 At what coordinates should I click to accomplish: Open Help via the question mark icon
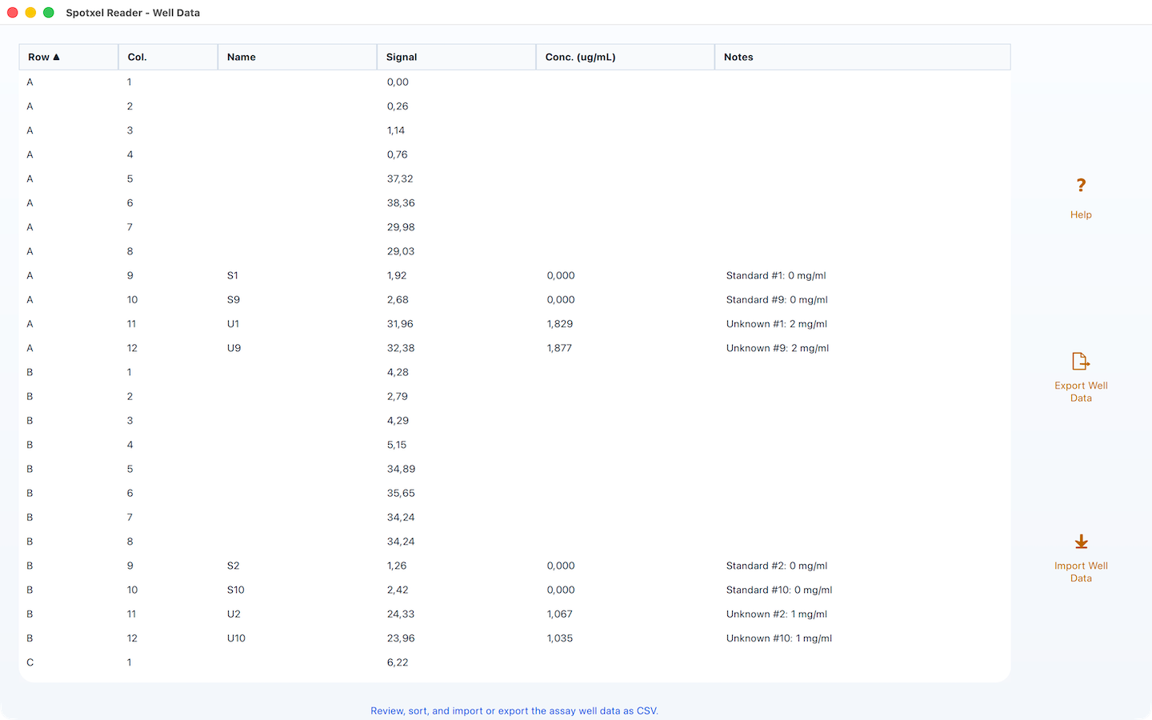[x=1081, y=186]
